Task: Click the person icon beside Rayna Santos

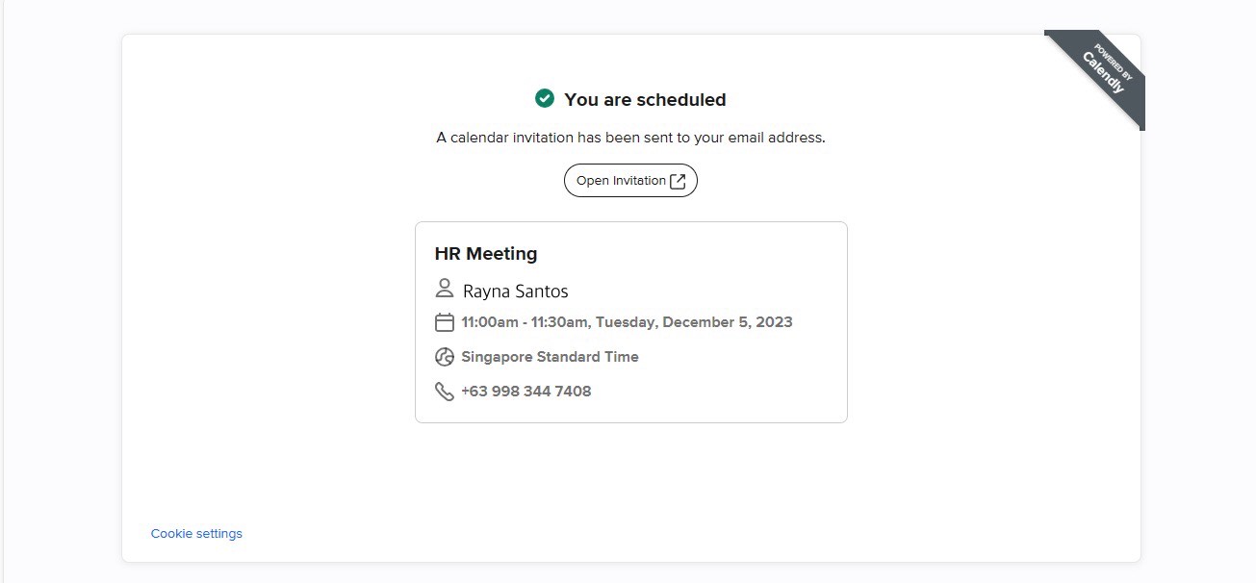Action: (444, 289)
